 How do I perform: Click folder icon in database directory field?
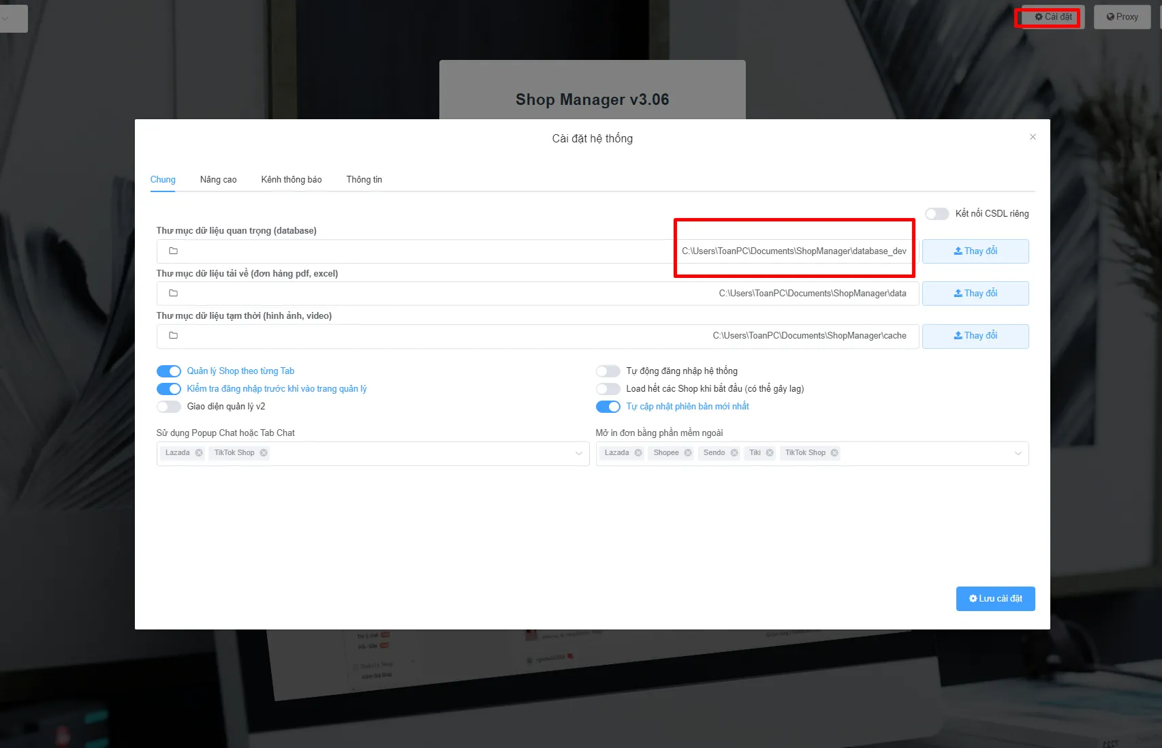(x=173, y=251)
